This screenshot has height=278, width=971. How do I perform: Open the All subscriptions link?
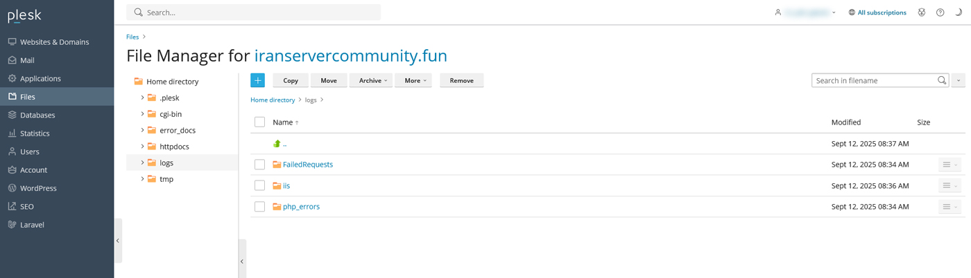click(x=881, y=12)
